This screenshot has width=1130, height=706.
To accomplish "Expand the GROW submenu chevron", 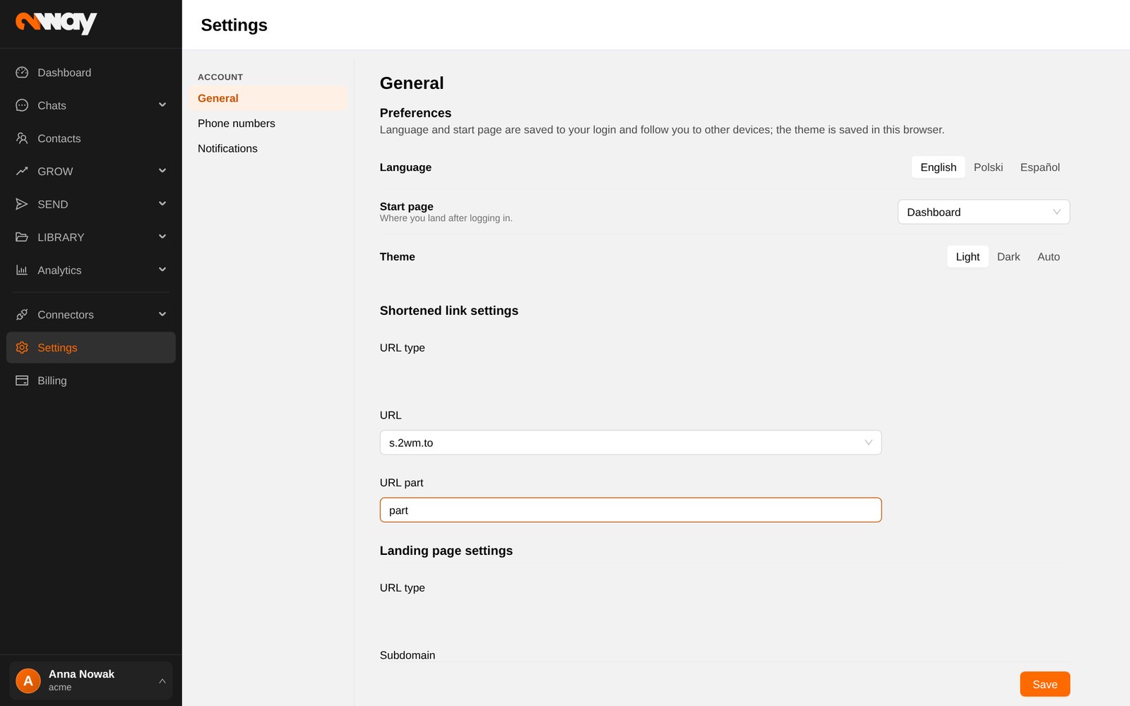I will click(162, 171).
